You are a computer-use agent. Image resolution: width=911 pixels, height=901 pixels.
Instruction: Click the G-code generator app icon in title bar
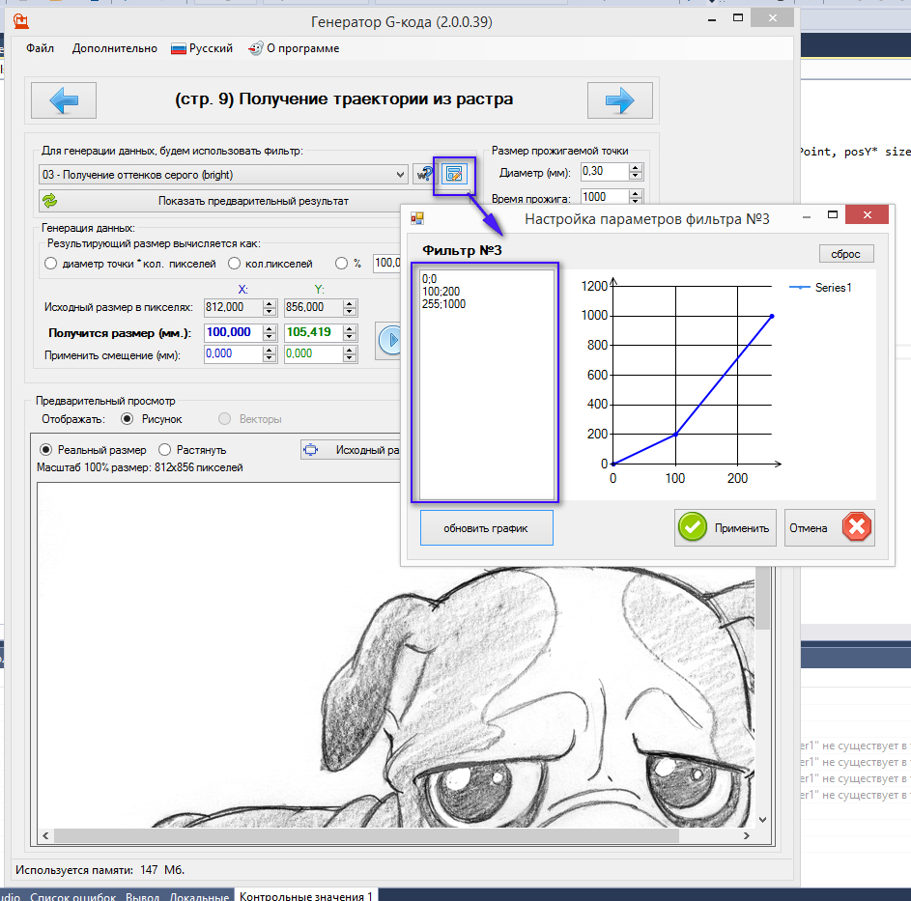[x=21, y=21]
